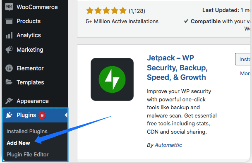Click the 5+ Million Active Installations text
Image resolution: width=252 pixels, height=163 pixels.
click(122, 21)
